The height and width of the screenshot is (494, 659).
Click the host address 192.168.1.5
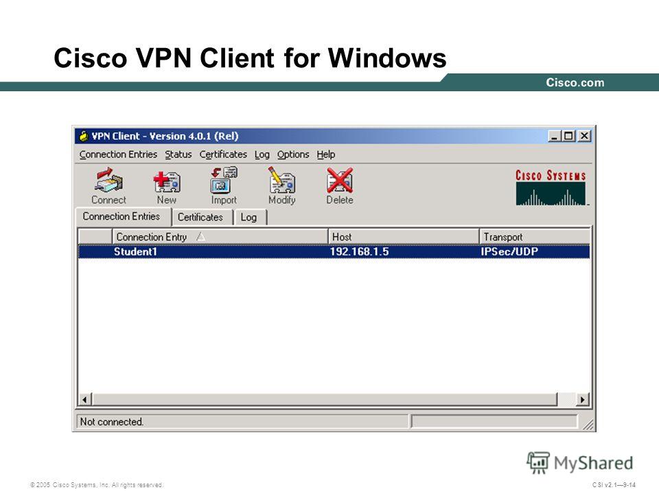[x=359, y=252]
